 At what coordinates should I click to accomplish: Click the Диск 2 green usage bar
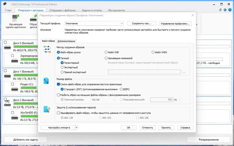click(25, 104)
